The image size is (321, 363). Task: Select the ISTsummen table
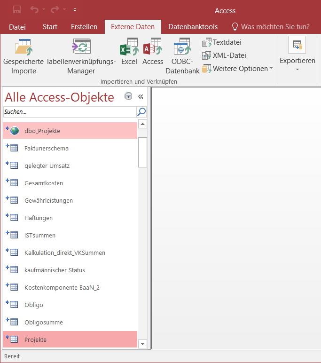(70, 235)
